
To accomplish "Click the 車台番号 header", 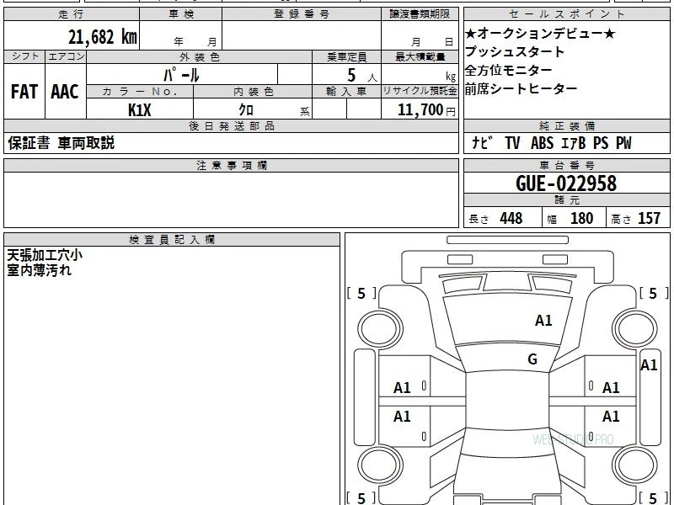I will (566, 165).
